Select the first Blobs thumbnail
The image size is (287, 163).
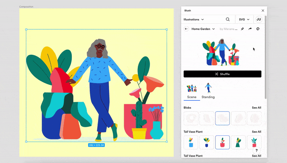191,118
